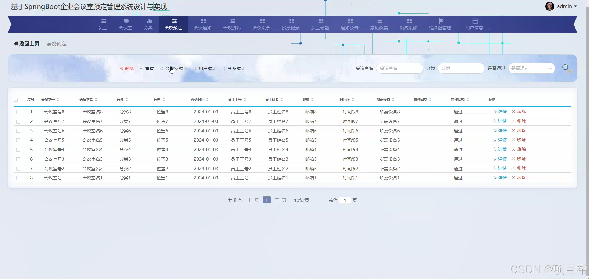Check the row for 会议室号4
The image size is (589, 279).
pyautogui.click(x=18, y=150)
